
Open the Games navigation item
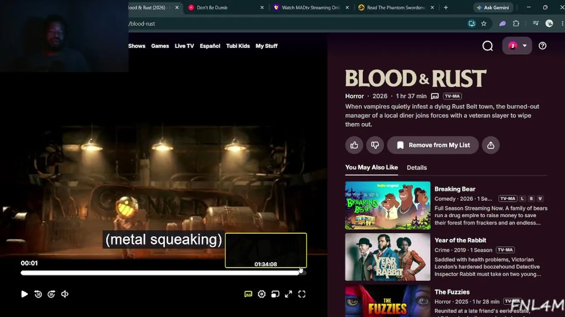coord(160,46)
